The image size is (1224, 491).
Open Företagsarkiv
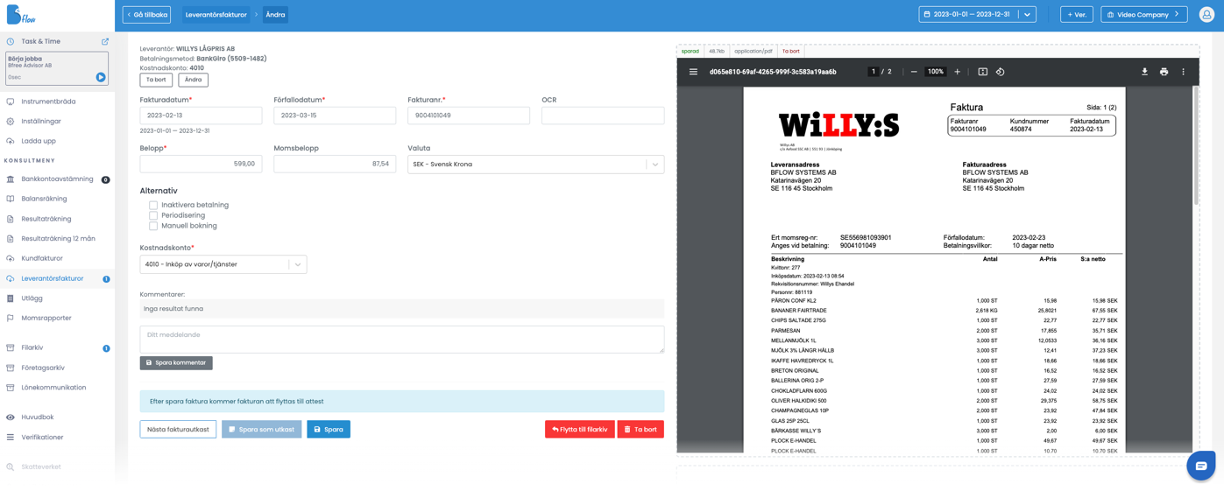(43, 368)
